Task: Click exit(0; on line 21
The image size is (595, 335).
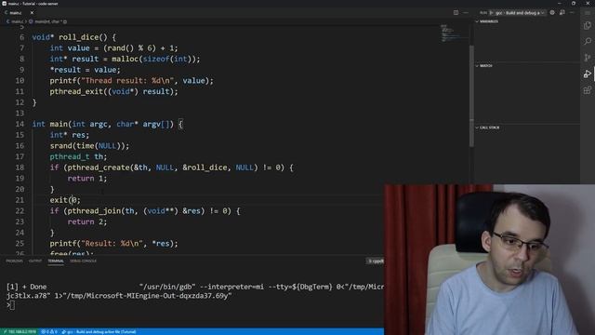Action: pos(65,200)
